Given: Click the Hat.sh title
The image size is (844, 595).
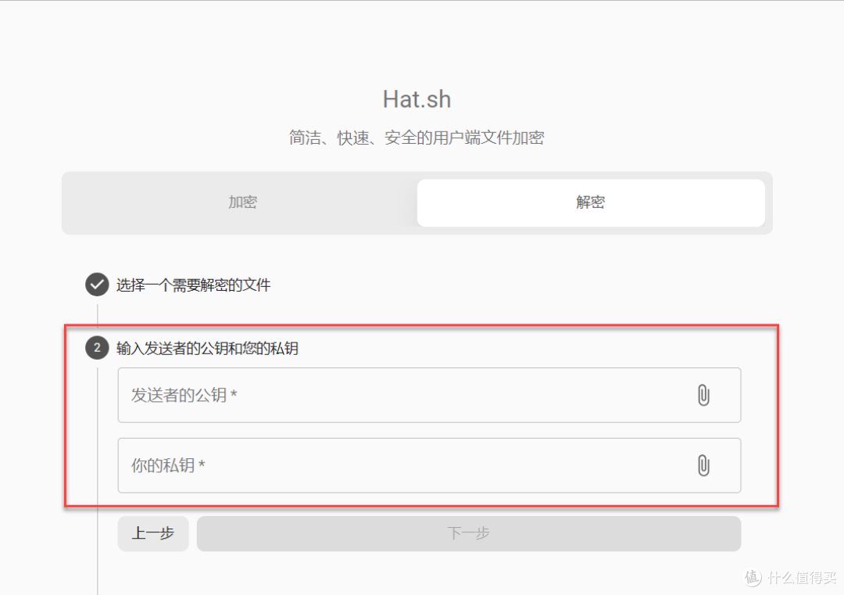Looking at the screenshot, I should [x=417, y=99].
